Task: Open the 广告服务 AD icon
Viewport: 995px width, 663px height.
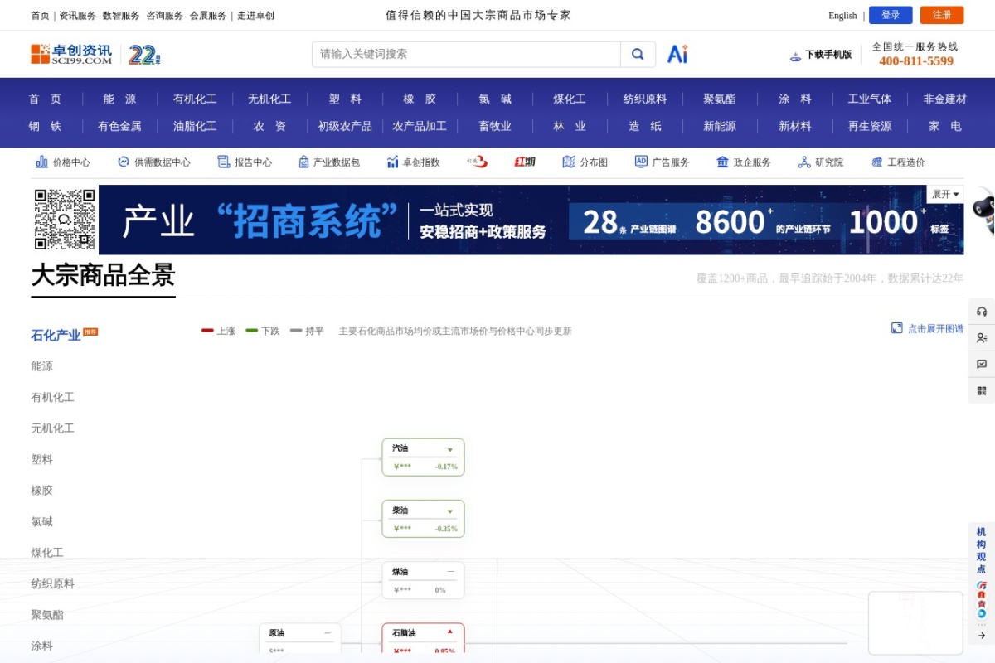Action: (x=641, y=162)
